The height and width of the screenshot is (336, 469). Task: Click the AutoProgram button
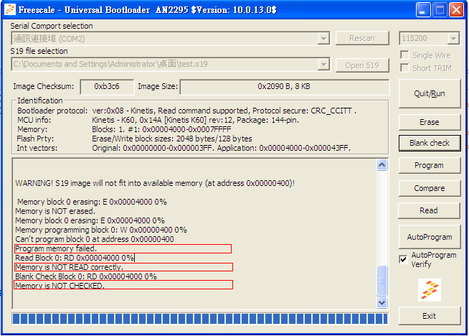point(430,237)
